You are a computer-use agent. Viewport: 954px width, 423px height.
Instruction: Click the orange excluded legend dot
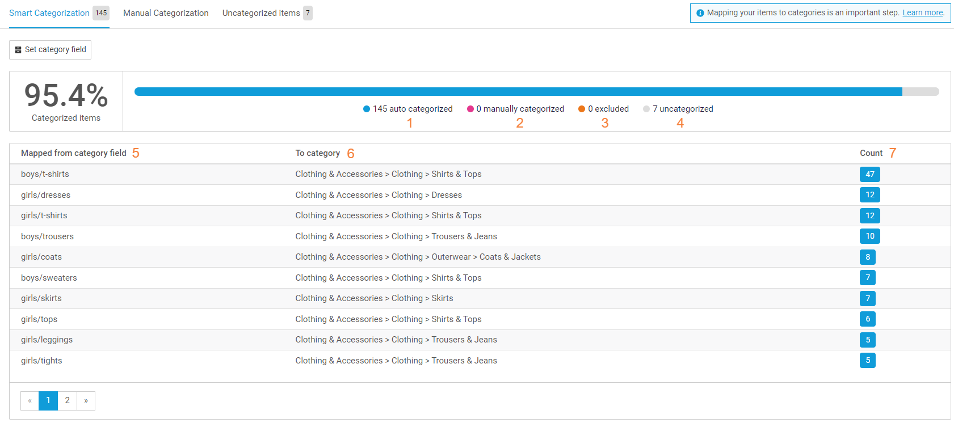pyautogui.click(x=582, y=109)
